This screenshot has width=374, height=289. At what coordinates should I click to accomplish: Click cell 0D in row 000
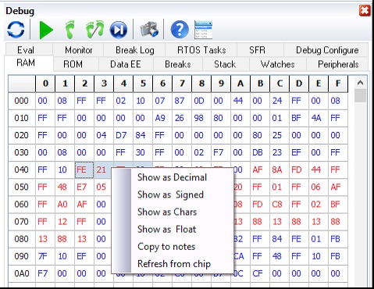pyautogui.click(x=201, y=101)
